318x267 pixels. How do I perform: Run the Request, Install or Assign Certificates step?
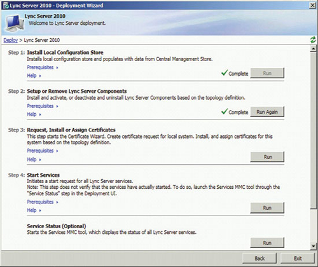point(267,157)
